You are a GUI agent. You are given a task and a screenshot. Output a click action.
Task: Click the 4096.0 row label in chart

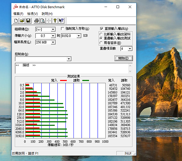coord(20,132)
